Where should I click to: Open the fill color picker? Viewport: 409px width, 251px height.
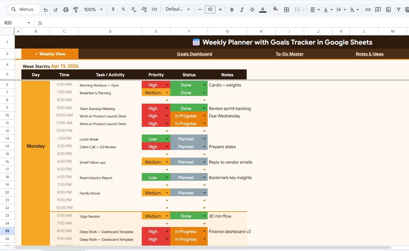[x=276, y=10]
